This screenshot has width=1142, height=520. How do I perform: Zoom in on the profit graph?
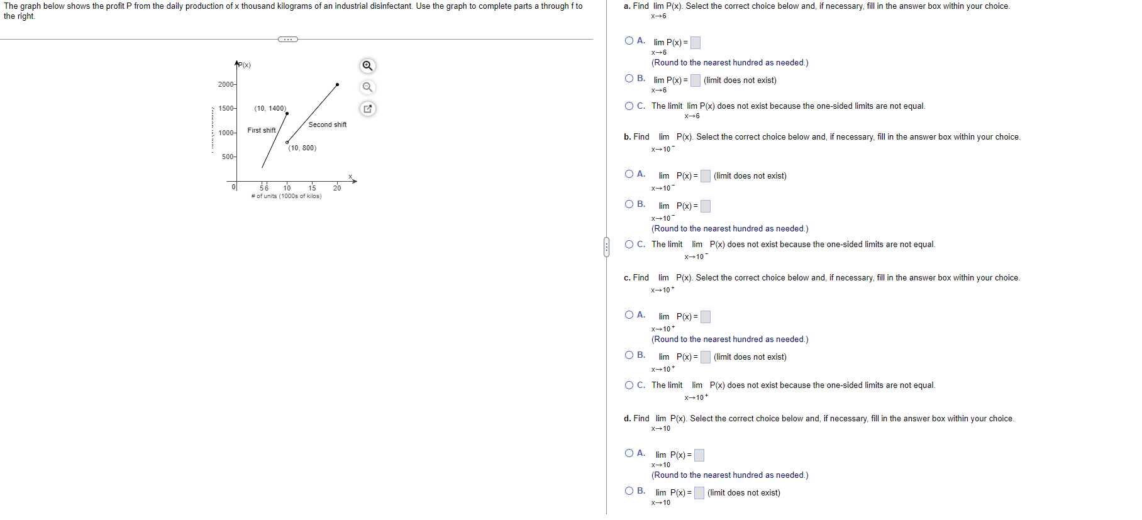click(x=368, y=66)
